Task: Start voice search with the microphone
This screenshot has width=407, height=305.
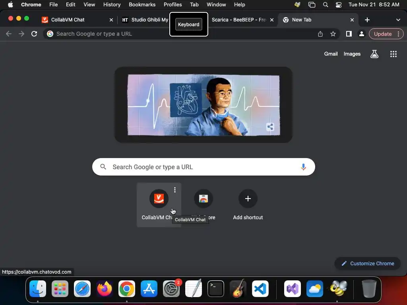Action: 303,167
